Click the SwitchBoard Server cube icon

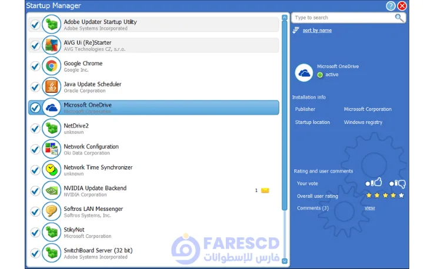coord(52,253)
